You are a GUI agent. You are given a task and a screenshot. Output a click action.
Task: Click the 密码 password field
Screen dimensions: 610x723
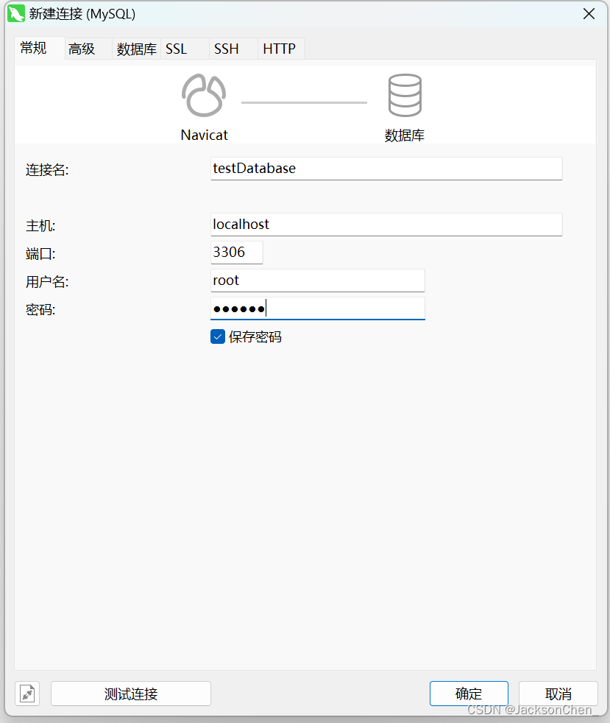[317, 308]
